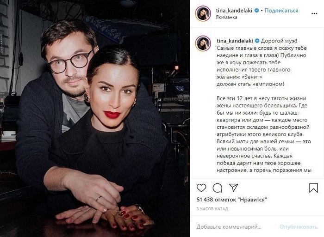Follow via the Подписаться link
Screen dimensions: 324x237
[281, 10]
